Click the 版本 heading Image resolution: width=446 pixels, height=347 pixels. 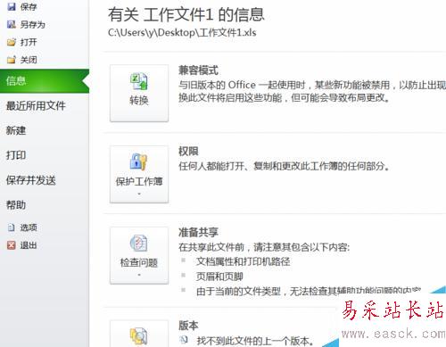tap(188, 326)
